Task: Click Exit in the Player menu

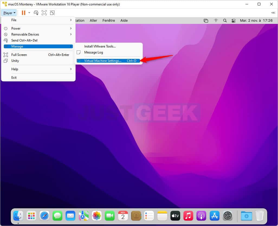Action: click(x=38, y=77)
